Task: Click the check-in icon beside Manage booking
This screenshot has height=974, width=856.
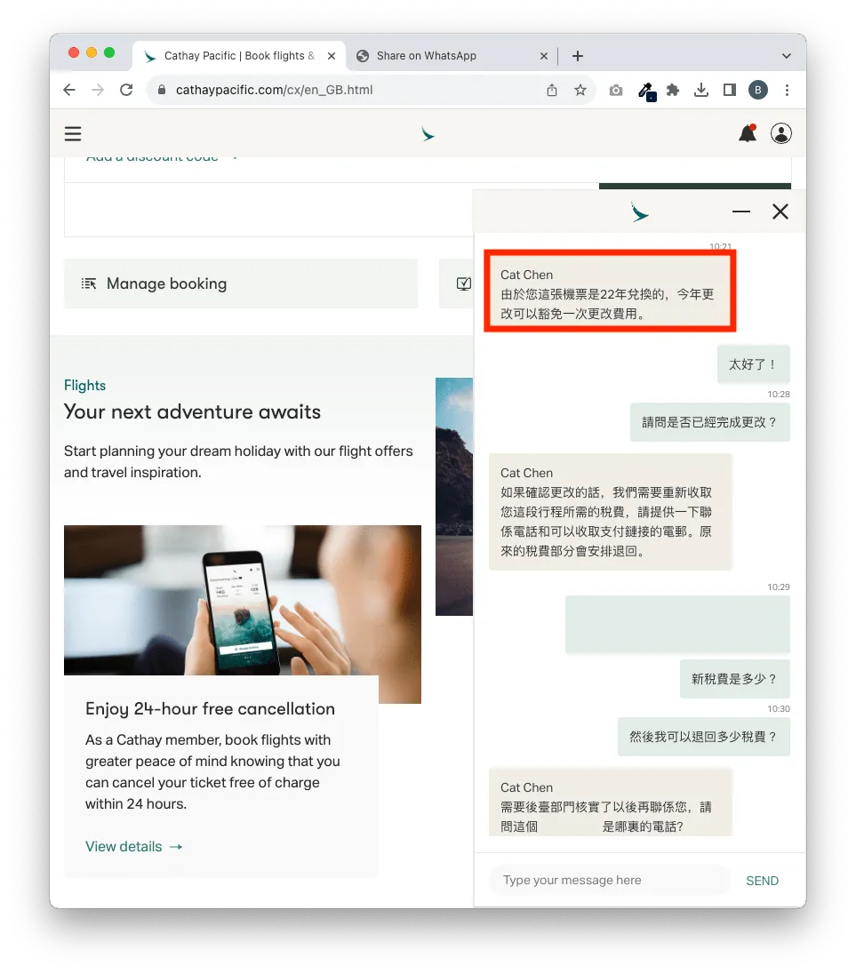Action: pyautogui.click(x=463, y=283)
